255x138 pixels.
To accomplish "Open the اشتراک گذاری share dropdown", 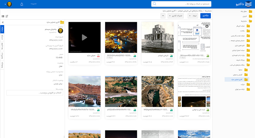I will point(176,16).
